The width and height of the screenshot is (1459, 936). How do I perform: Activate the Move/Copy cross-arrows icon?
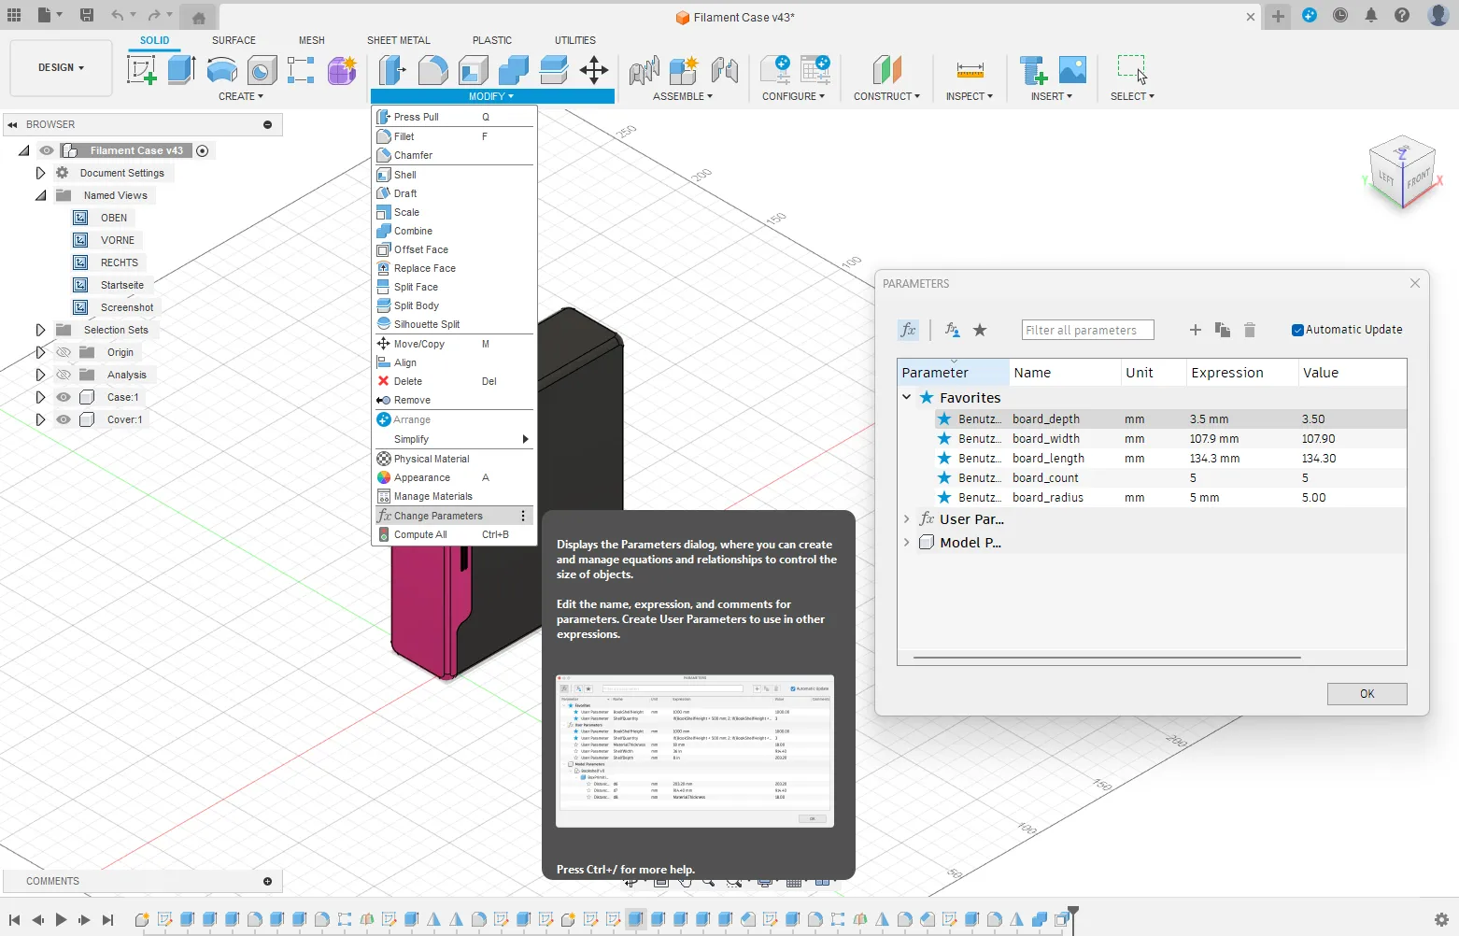point(594,70)
